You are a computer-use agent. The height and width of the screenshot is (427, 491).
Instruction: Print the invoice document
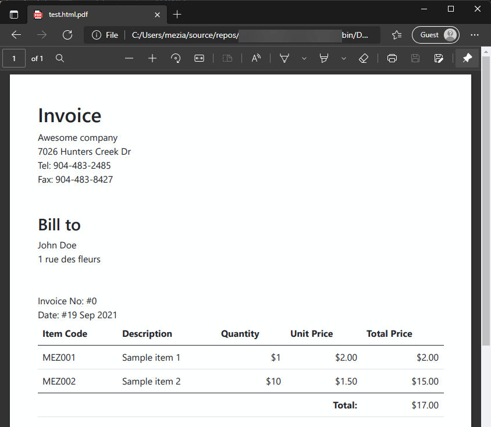tap(392, 58)
